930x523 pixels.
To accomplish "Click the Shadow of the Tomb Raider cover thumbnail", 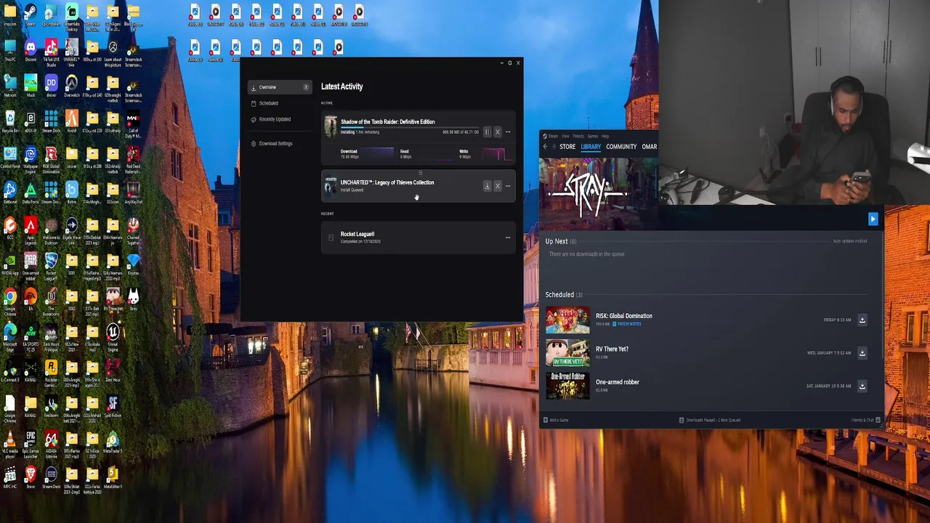I will [x=331, y=126].
